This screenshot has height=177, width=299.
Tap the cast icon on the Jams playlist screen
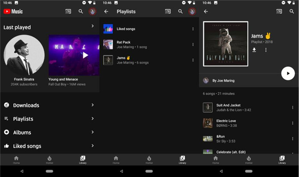[279, 12]
